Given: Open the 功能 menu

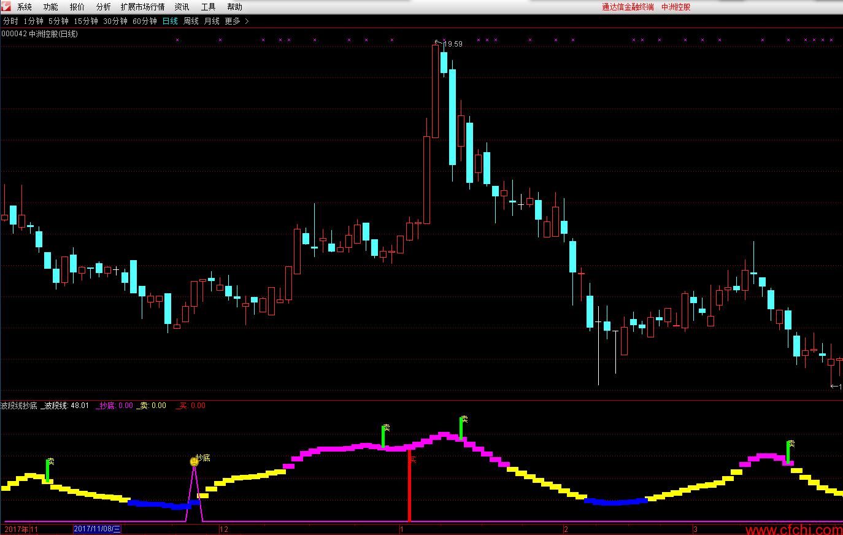Looking at the screenshot, I should click(51, 7).
